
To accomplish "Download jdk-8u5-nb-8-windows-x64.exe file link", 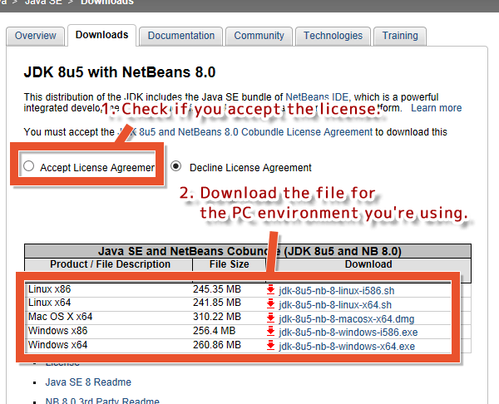I will point(347,347).
